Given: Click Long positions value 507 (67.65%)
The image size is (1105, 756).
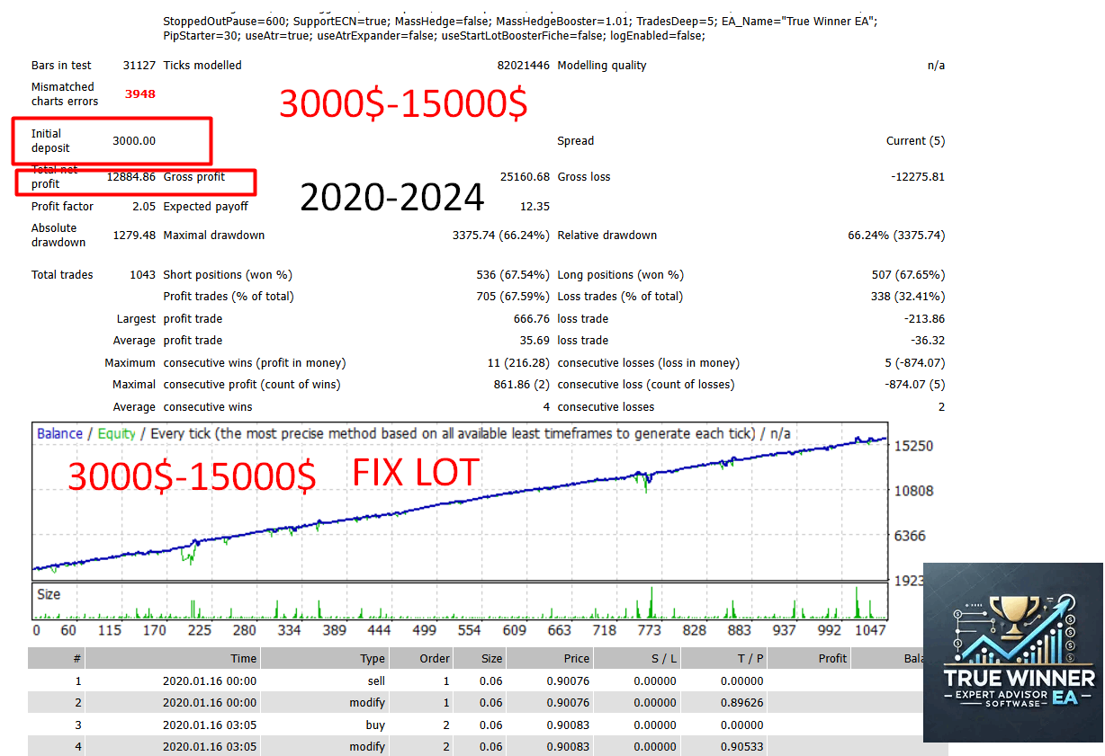Looking at the screenshot, I should (908, 275).
